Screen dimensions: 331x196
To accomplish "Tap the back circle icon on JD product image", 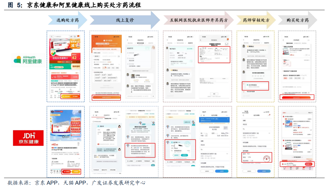I will [x=52, y=112].
